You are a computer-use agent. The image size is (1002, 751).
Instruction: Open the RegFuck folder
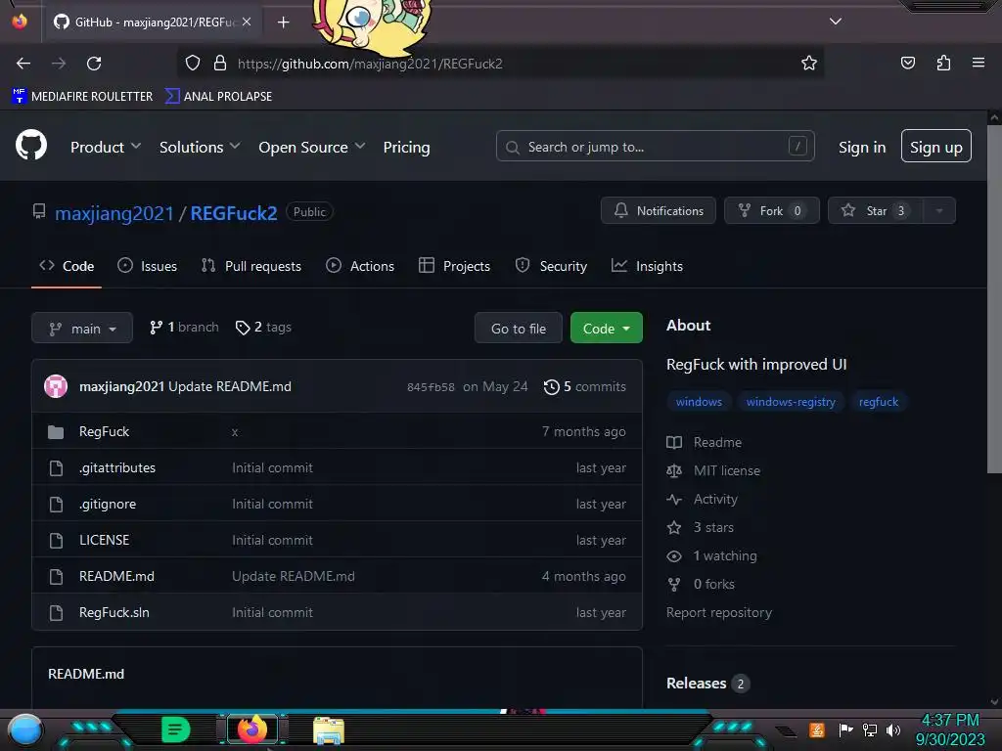click(104, 431)
